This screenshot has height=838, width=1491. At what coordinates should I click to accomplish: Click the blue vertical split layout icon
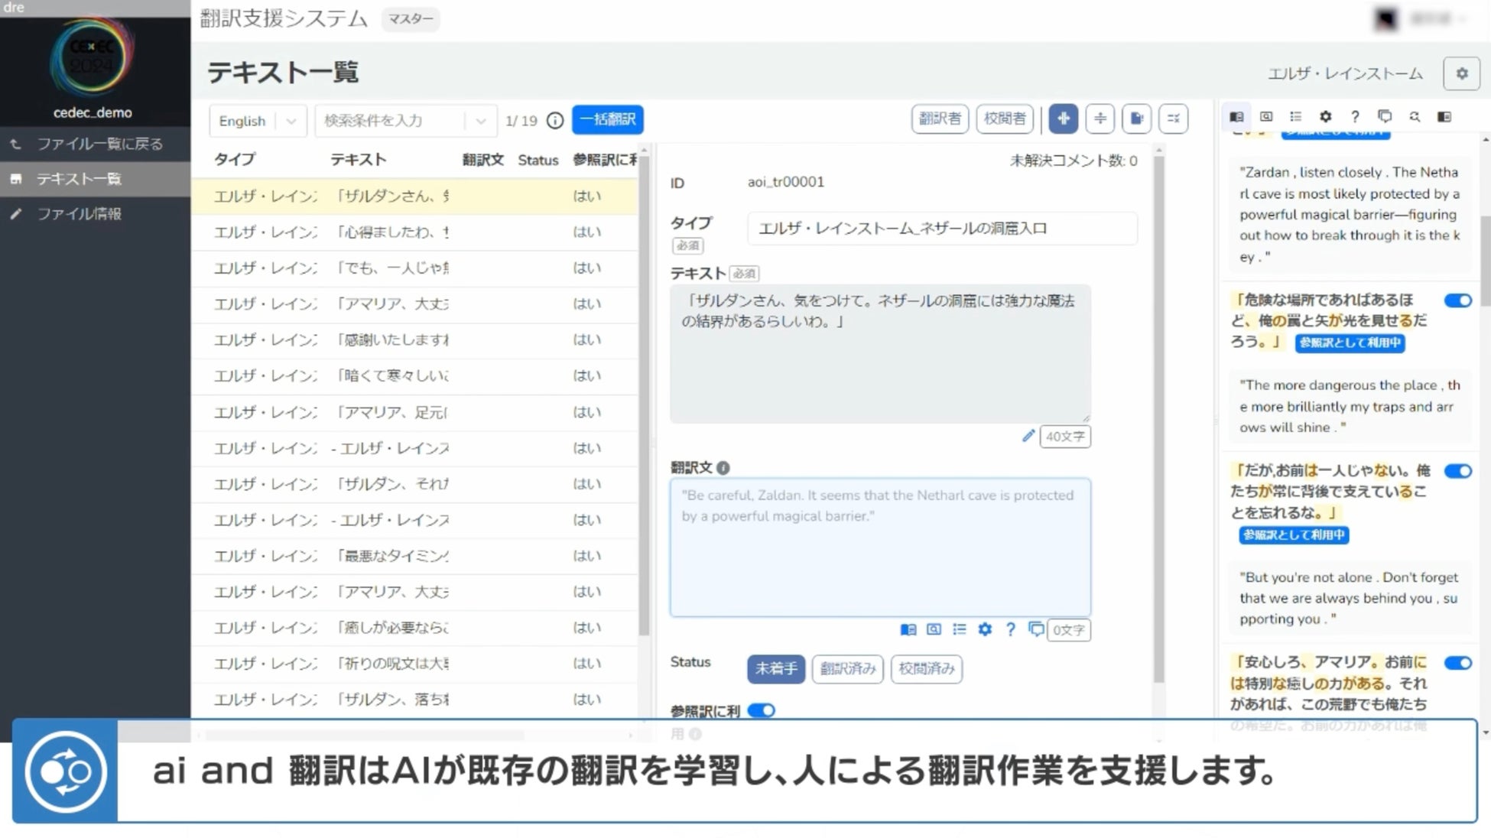click(1063, 119)
